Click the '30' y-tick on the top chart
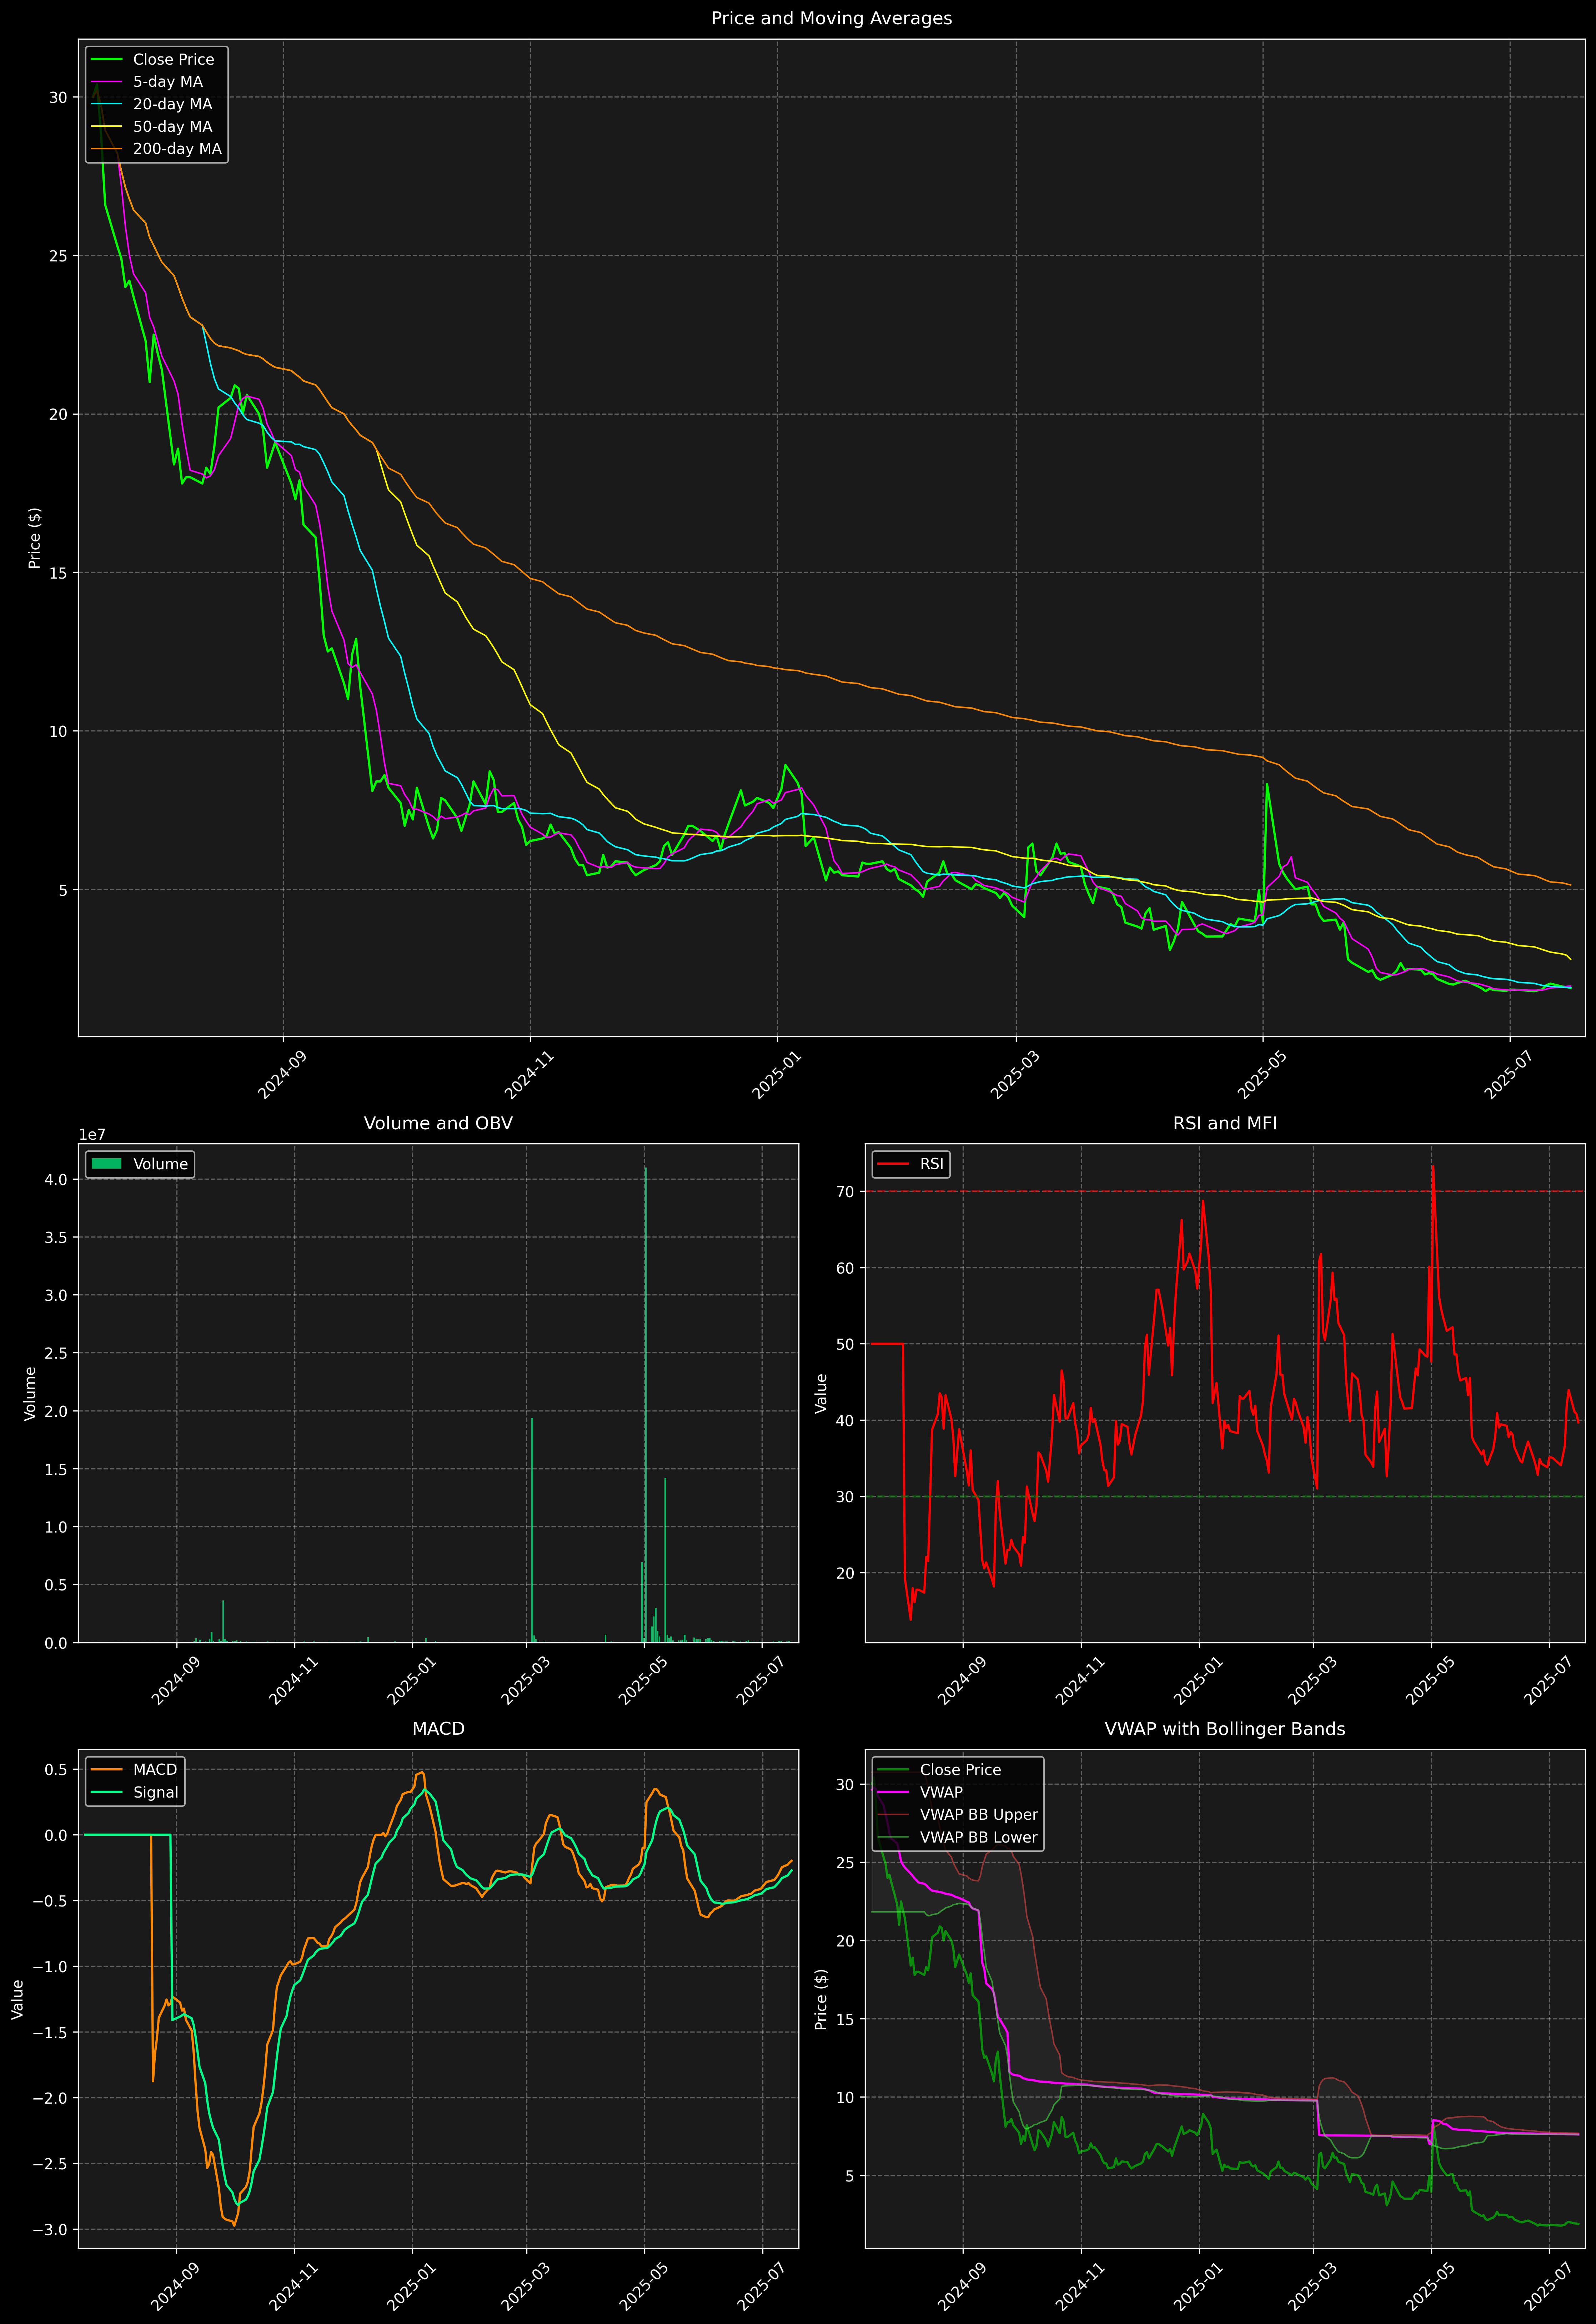Image resolution: width=1596 pixels, height=2324 pixels. click(59, 97)
